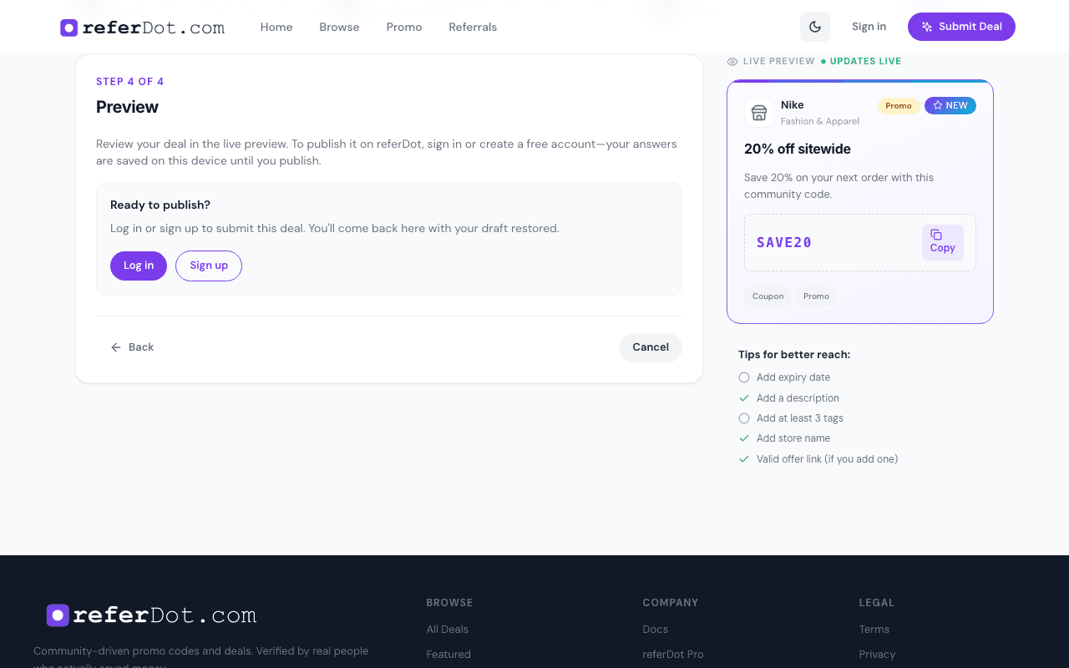
Task: Cancel the deal submission
Action: 651,347
